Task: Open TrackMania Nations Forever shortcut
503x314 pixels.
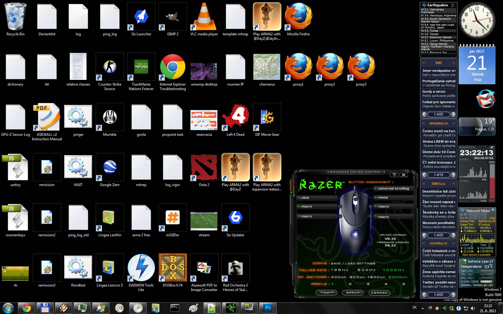Action: pos(141,71)
